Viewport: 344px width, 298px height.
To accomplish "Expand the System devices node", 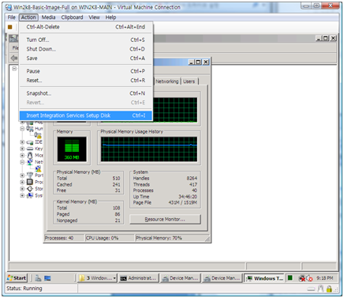I will click(22, 195).
